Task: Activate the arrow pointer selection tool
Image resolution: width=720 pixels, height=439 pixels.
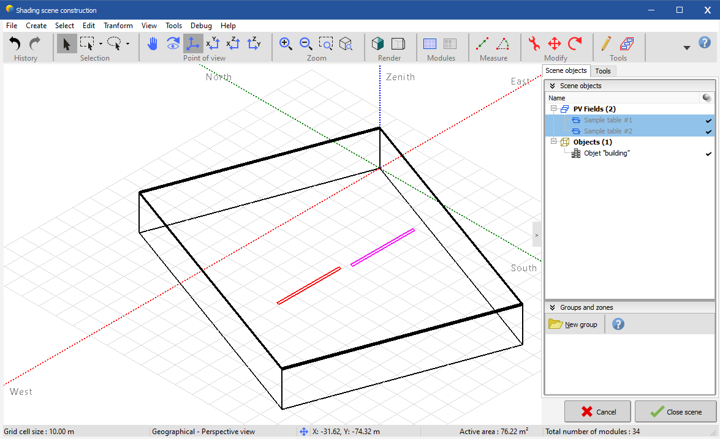Action: click(67, 43)
